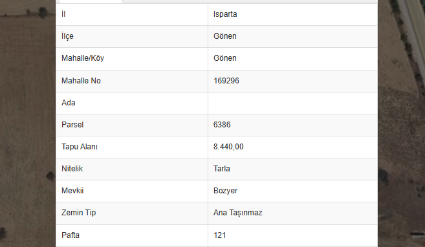Click the Nitelik value Tarla
This screenshot has height=247, width=425.
pos(222,169)
